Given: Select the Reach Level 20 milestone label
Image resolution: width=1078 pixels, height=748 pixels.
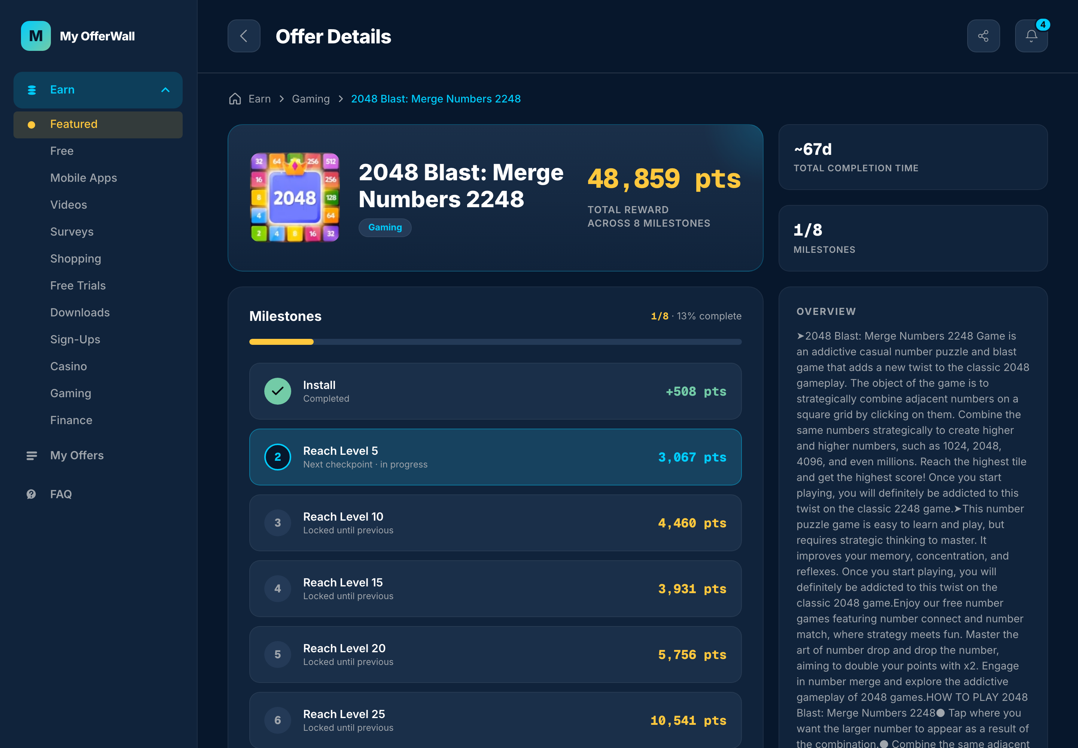Looking at the screenshot, I should (x=344, y=648).
